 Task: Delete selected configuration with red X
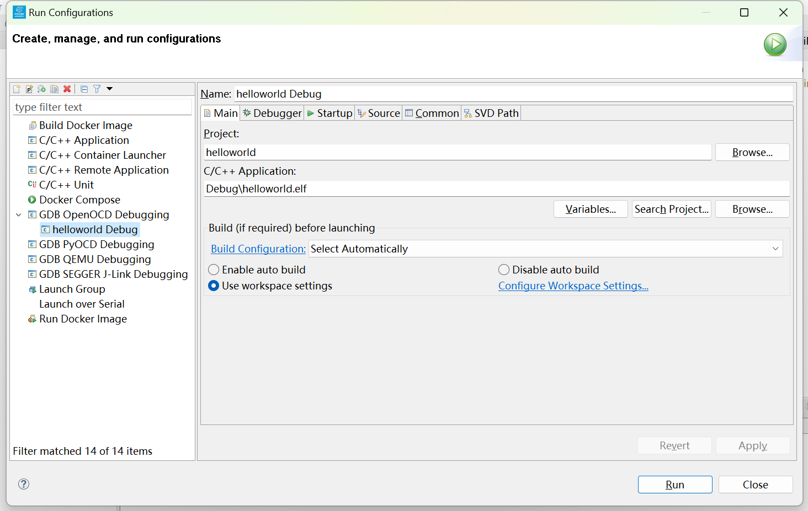point(67,89)
